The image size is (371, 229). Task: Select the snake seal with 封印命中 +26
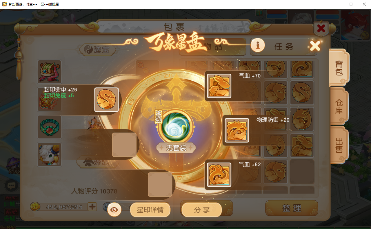(106, 100)
